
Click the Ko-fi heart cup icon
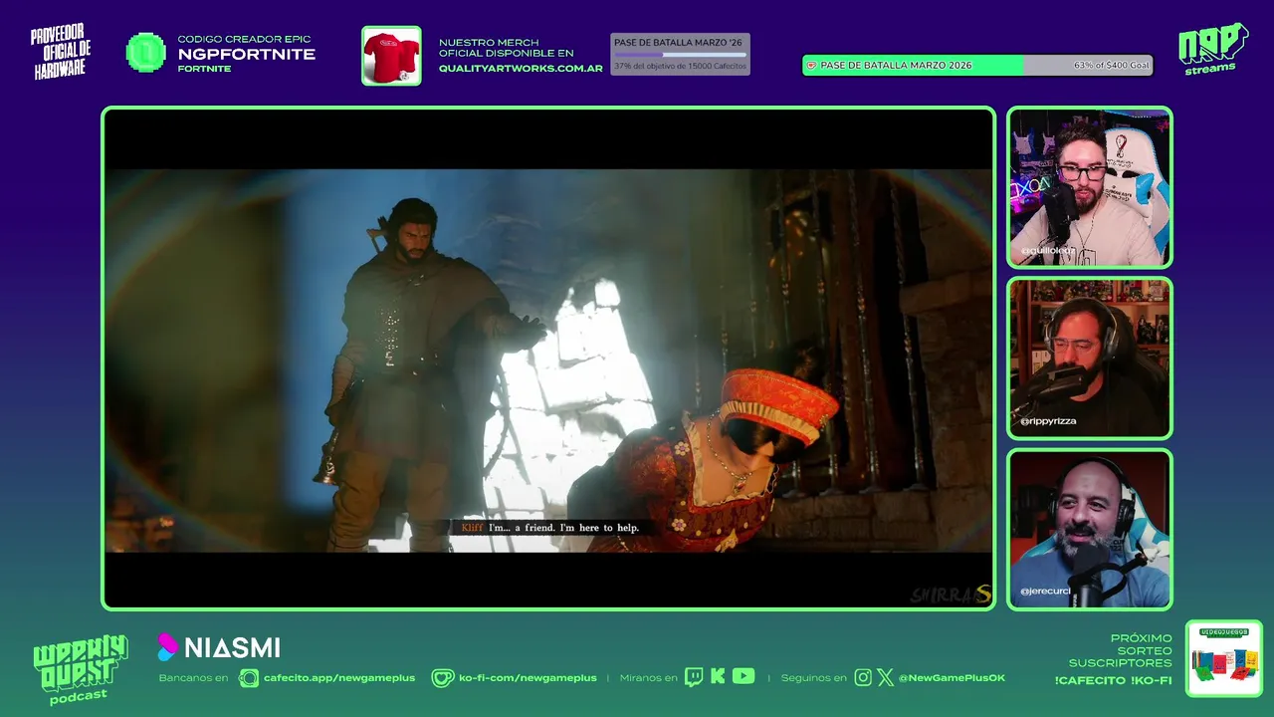coord(442,678)
